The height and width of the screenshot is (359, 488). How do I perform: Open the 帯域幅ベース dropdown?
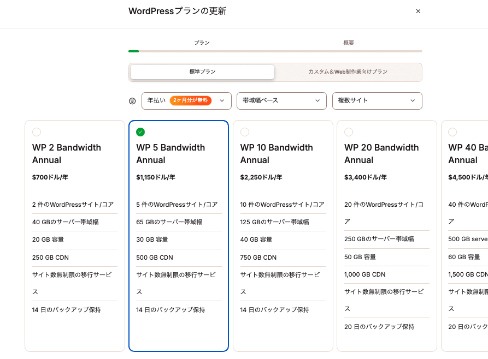click(x=281, y=101)
